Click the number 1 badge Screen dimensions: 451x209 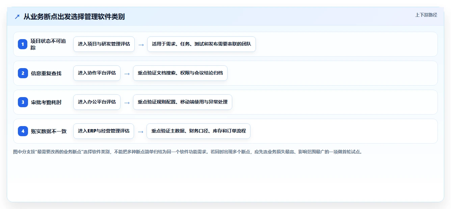coord(23,44)
